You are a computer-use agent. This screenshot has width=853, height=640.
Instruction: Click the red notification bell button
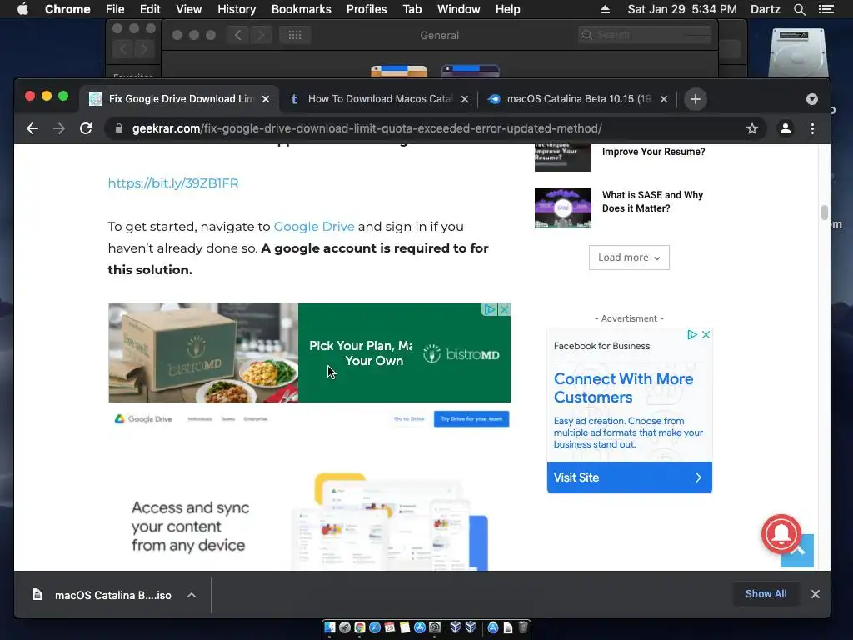(781, 534)
